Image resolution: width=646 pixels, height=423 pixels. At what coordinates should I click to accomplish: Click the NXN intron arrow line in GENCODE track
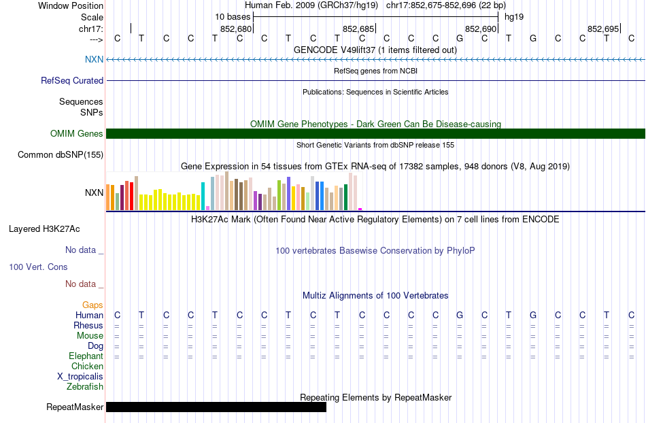pos(376,60)
